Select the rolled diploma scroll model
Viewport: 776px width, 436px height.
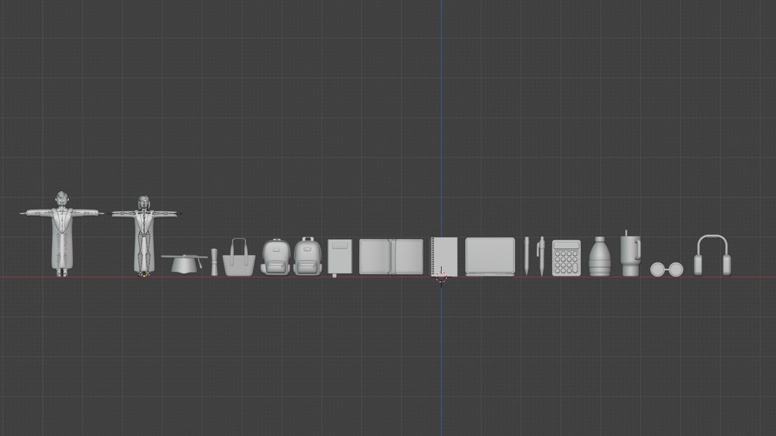tap(214, 262)
